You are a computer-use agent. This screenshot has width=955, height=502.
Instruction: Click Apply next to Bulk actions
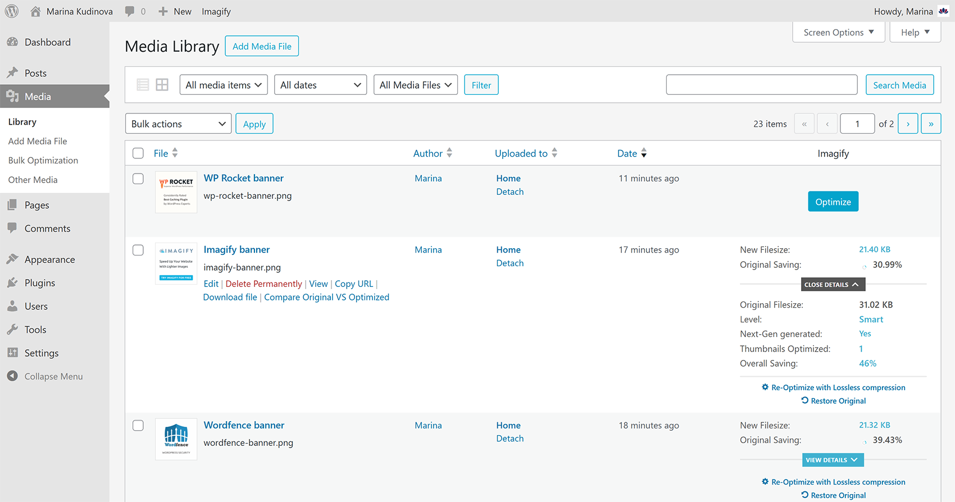(x=254, y=124)
